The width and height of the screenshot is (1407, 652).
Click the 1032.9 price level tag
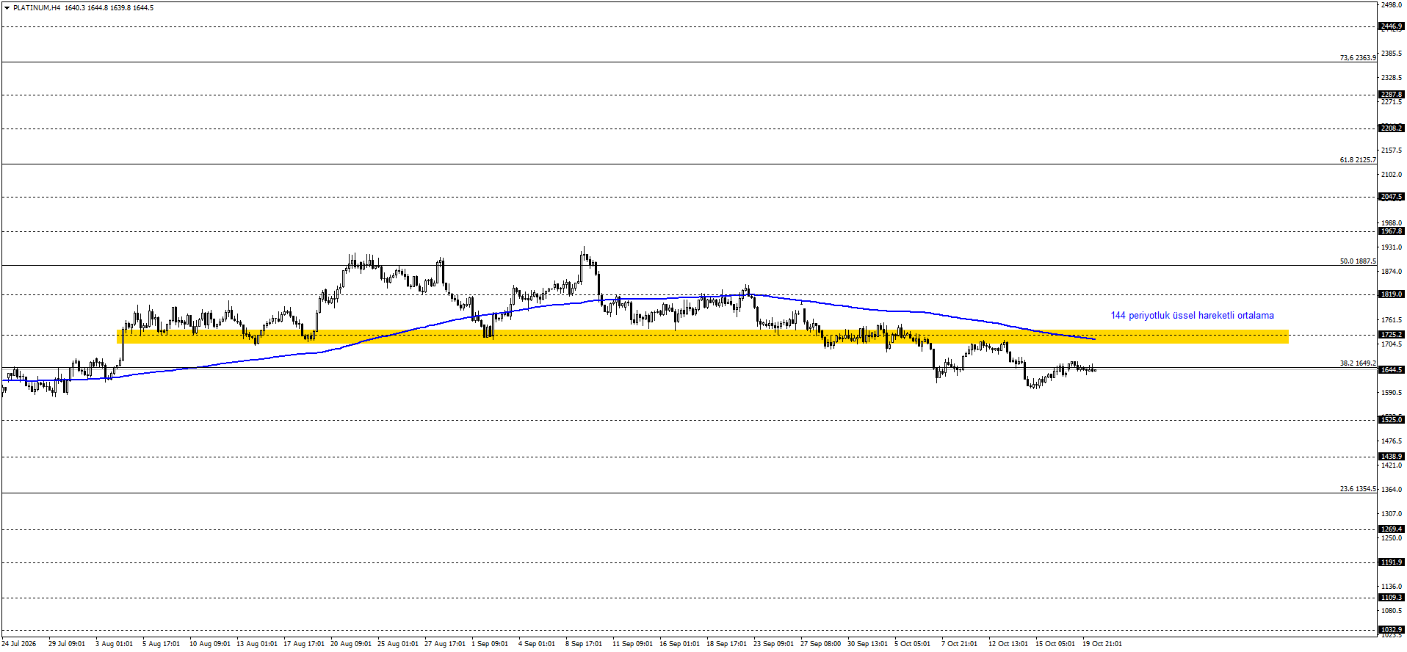pyautogui.click(x=1392, y=630)
